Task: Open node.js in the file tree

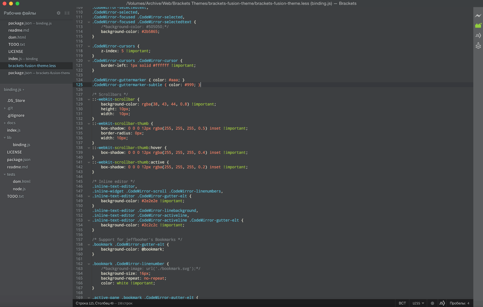Action: coord(19,189)
